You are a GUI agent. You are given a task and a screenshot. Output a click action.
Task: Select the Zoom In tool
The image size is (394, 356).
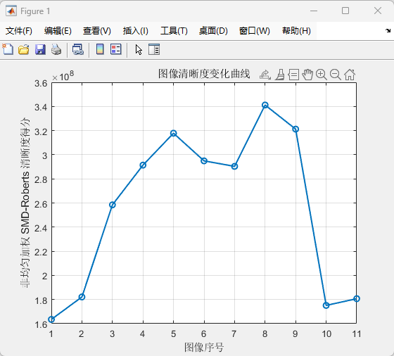point(322,75)
